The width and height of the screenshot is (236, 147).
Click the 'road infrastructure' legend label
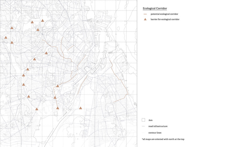[158, 126]
